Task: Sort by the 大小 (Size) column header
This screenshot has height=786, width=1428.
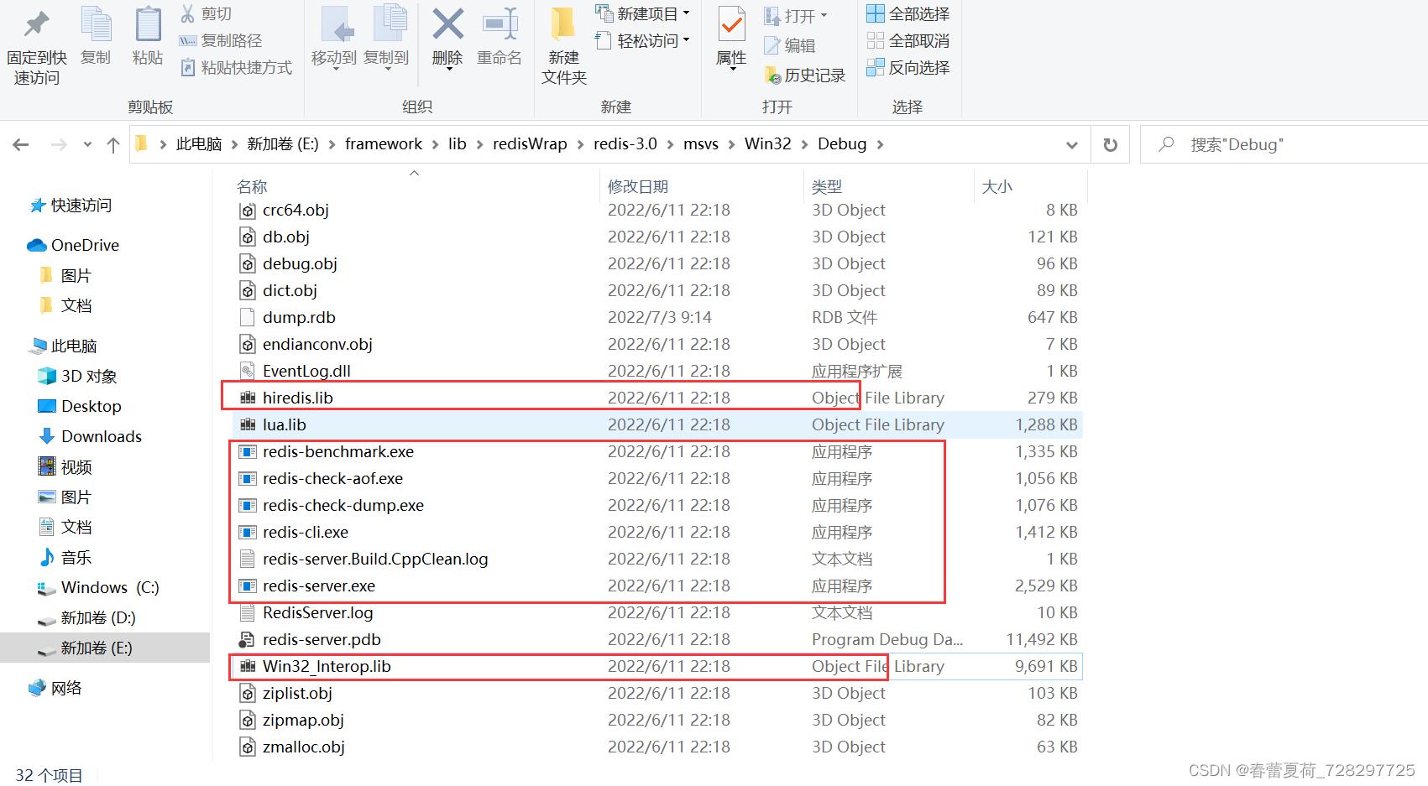Action: pos(997,186)
